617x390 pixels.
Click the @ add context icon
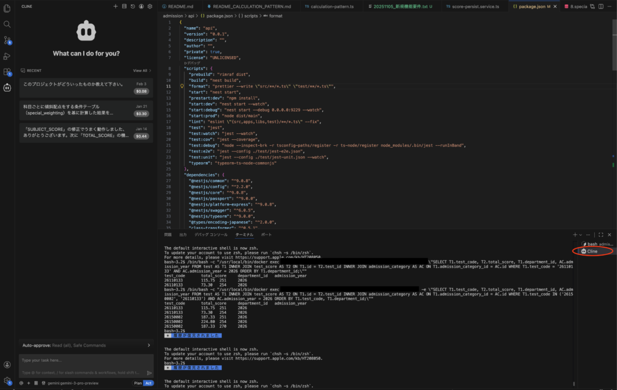point(21,383)
